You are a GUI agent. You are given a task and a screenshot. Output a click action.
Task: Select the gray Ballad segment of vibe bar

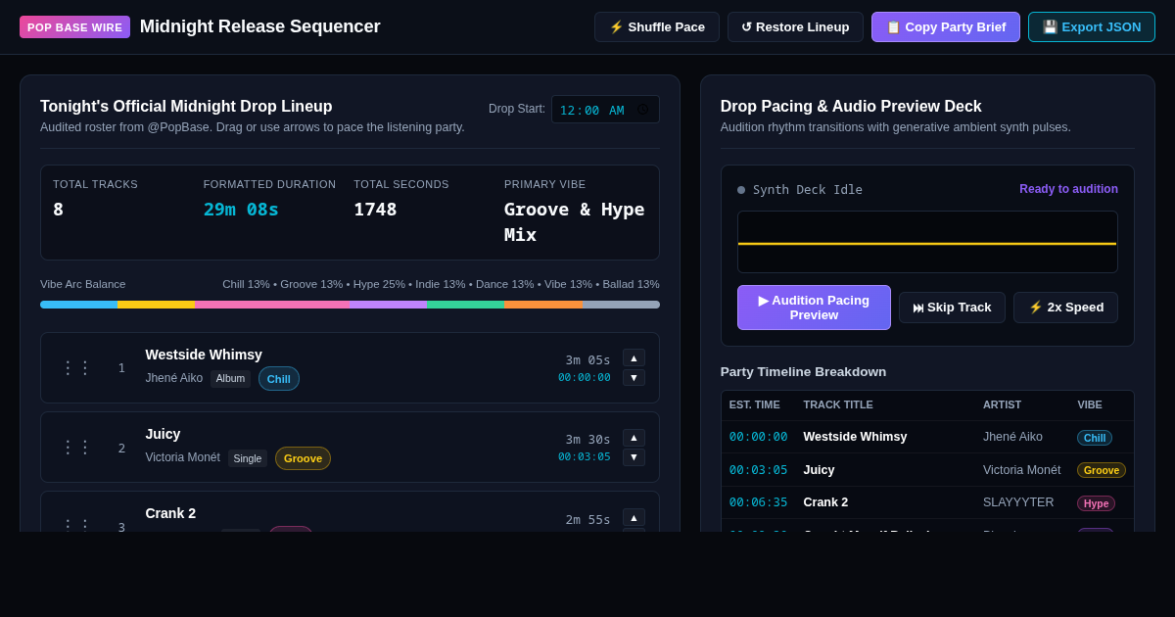pyautogui.click(x=621, y=305)
